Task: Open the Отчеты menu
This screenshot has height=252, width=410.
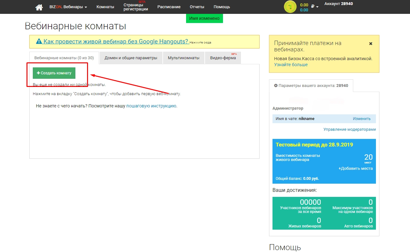Action: 197,7
